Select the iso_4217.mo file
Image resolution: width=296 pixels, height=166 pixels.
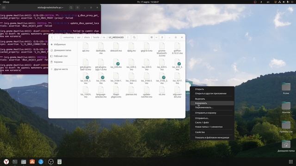[177, 78]
